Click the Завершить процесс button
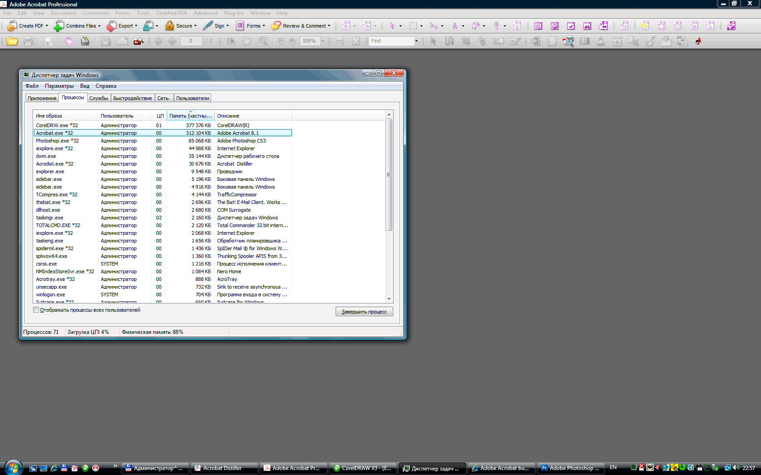This screenshot has width=761, height=475. coord(364,312)
